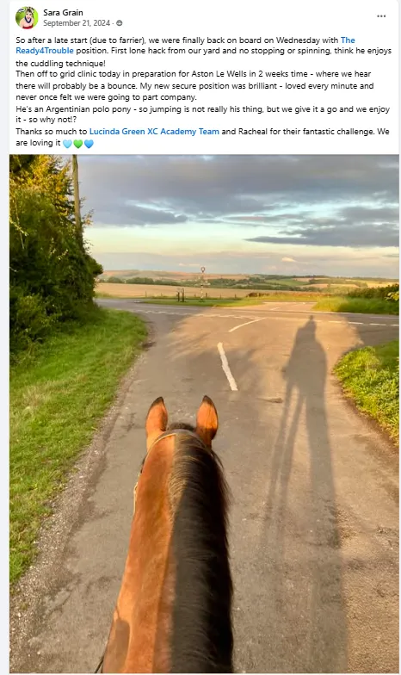The image size is (401, 675).
Task: Click the Sara Grain author name
Action: click(63, 12)
